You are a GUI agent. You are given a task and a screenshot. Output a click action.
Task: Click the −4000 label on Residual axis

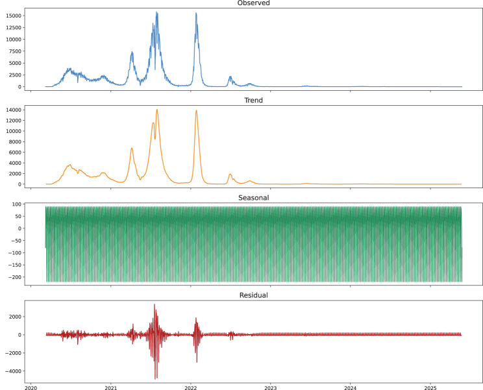pyautogui.click(x=13, y=371)
